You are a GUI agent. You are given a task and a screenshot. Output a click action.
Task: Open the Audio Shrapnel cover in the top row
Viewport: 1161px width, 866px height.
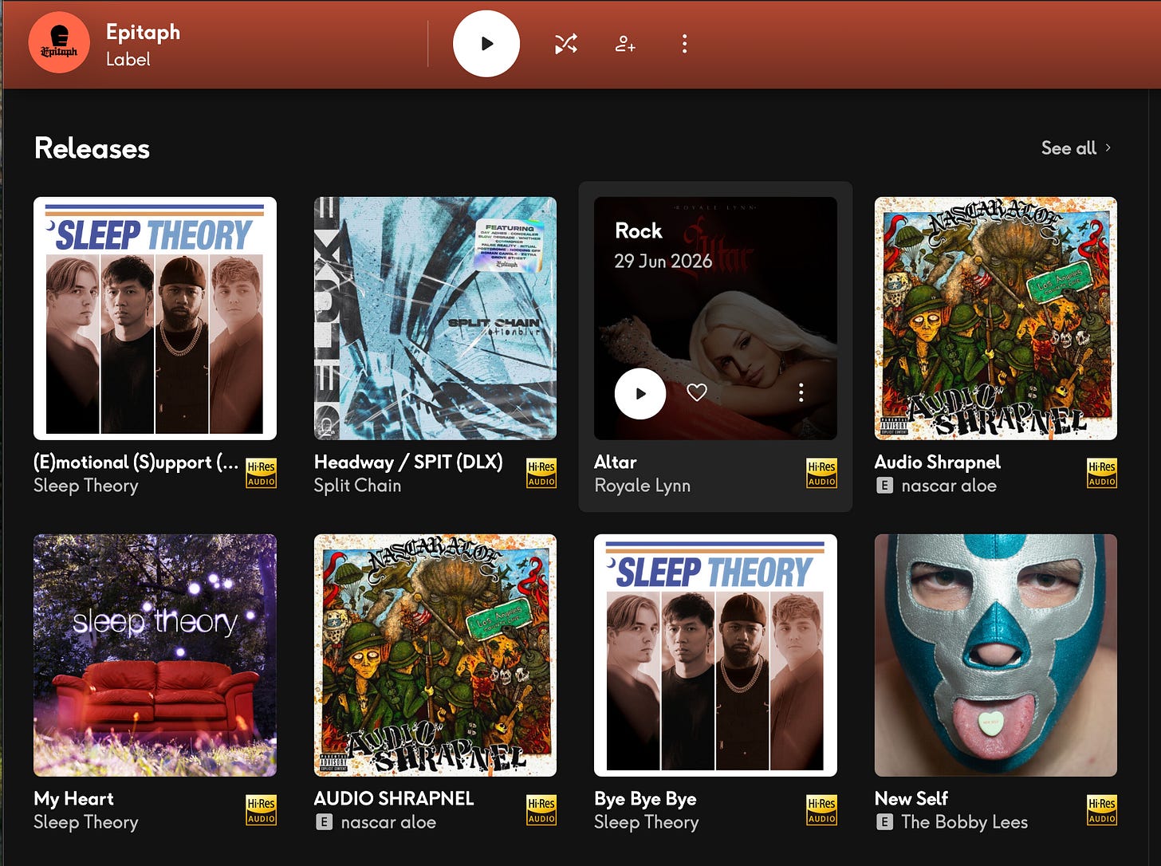[x=996, y=318]
